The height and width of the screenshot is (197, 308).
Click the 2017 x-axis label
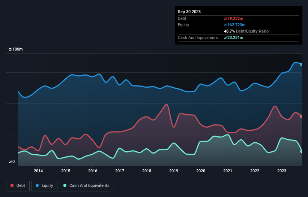(120, 171)
